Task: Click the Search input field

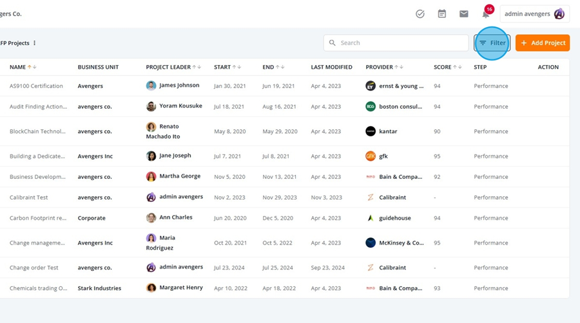Action: [396, 43]
